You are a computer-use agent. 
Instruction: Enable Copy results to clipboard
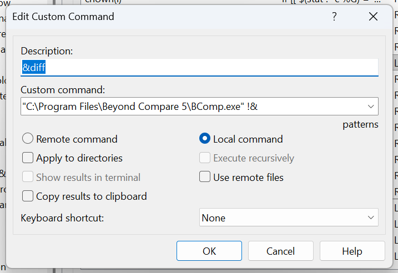(x=28, y=196)
